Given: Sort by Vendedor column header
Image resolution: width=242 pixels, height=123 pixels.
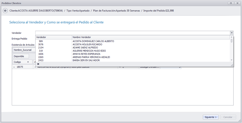Looking at the screenshot, I should pos(54,37).
